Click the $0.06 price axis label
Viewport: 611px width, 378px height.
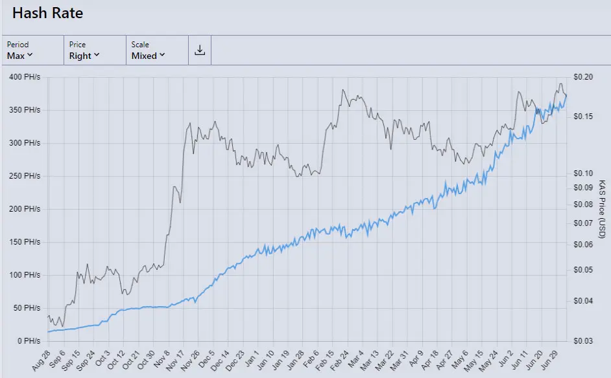coord(583,245)
